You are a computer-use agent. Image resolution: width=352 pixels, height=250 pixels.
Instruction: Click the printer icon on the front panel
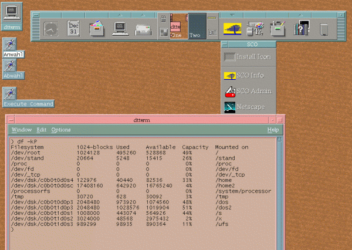tap(144, 28)
